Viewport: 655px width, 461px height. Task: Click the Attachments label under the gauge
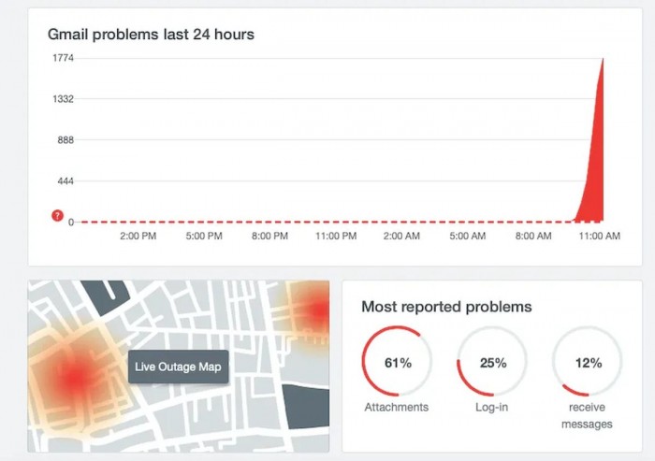[x=397, y=407]
